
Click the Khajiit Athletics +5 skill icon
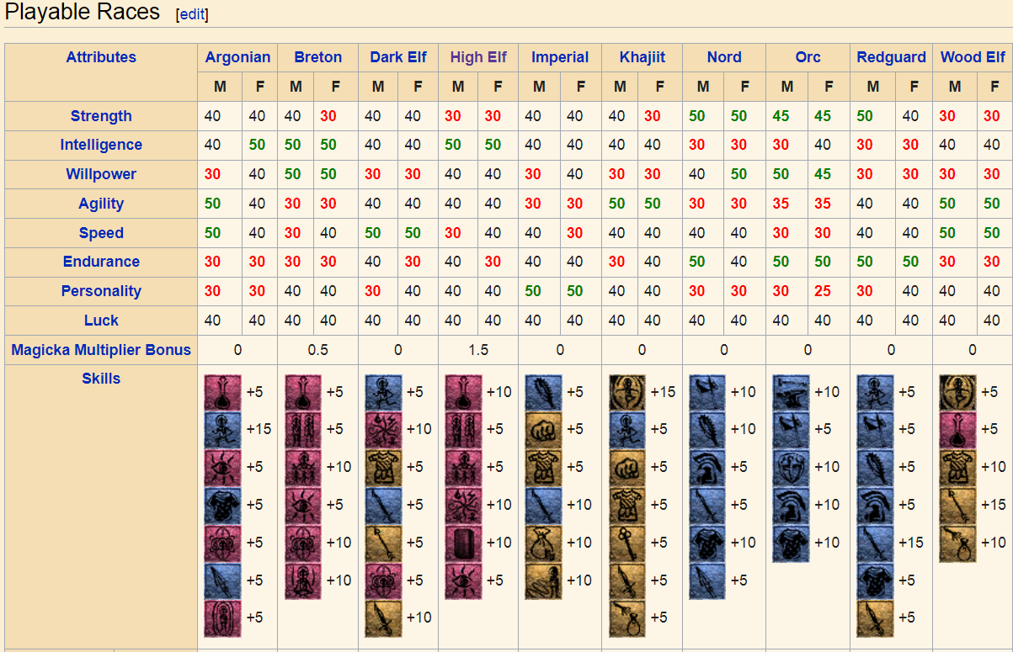point(627,430)
